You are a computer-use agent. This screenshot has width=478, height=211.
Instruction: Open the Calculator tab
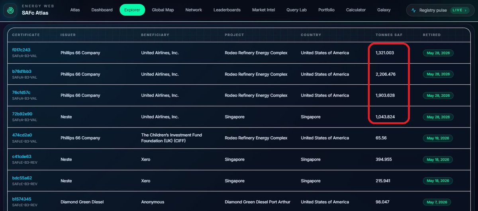[356, 10]
